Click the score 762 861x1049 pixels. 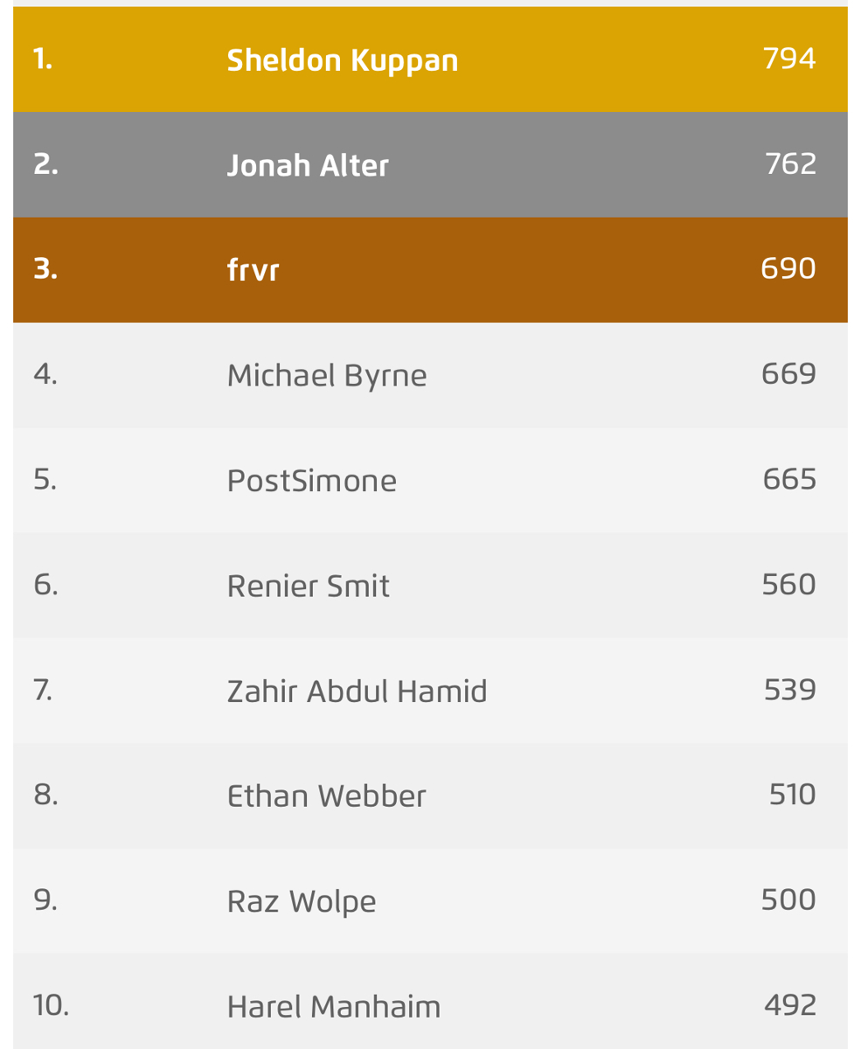click(790, 163)
